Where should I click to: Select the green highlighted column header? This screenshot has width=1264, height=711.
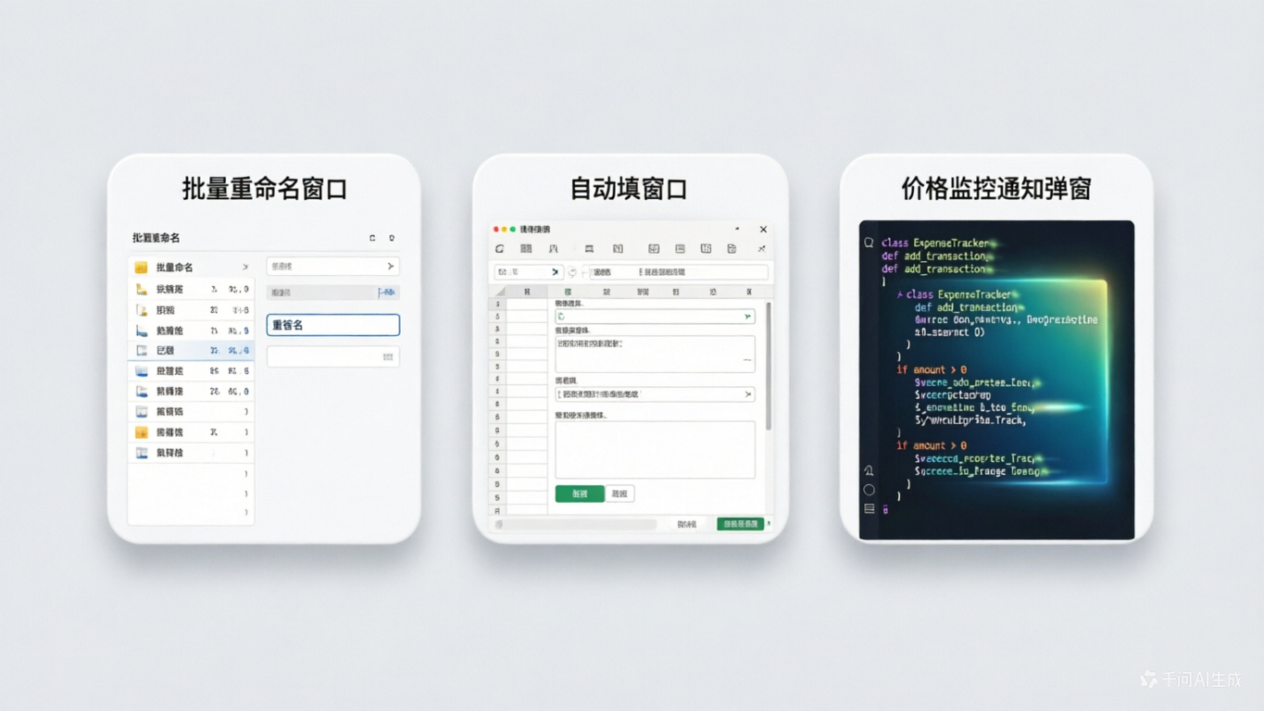point(568,292)
